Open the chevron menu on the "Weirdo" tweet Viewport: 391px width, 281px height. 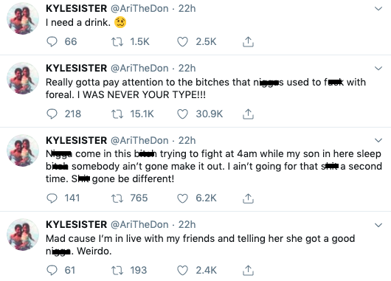pyautogui.click(x=378, y=225)
